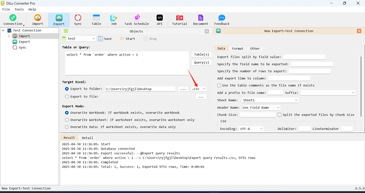Viewport: 365px width, 193px height.
Task: Select the Export toolbar icon
Action: pyautogui.click(x=59, y=20)
